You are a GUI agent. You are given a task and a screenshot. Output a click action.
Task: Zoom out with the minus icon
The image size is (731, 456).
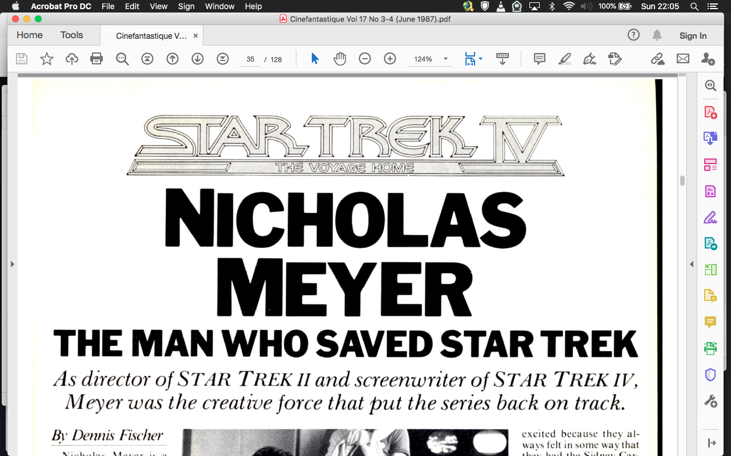pos(365,59)
